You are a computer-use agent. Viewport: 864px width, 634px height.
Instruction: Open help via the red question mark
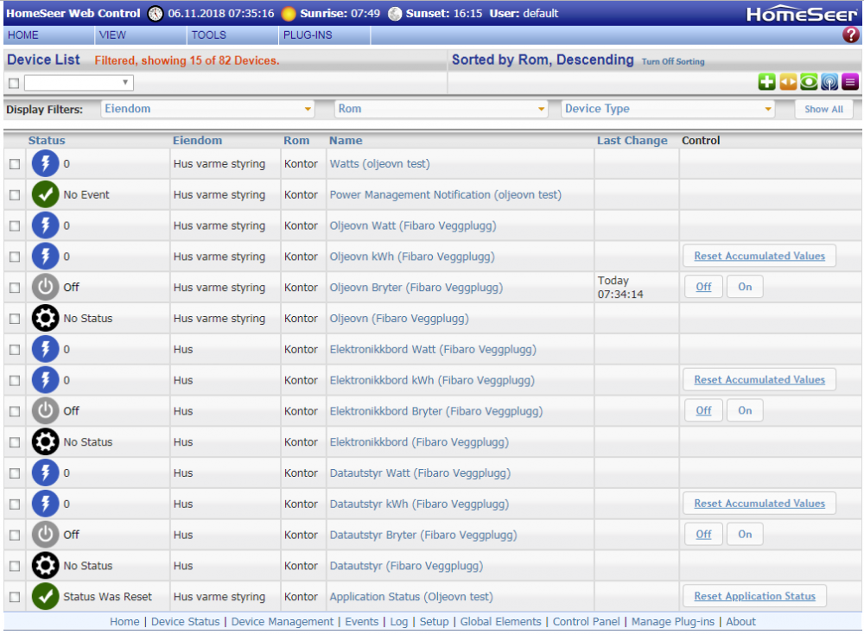pos(850,35)
